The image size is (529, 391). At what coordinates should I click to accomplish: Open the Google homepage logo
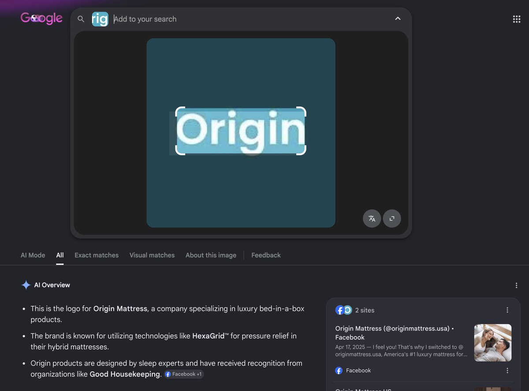[x=41, y=18]
